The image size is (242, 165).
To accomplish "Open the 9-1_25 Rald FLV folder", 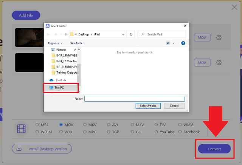I will click(x=64, y=67).
